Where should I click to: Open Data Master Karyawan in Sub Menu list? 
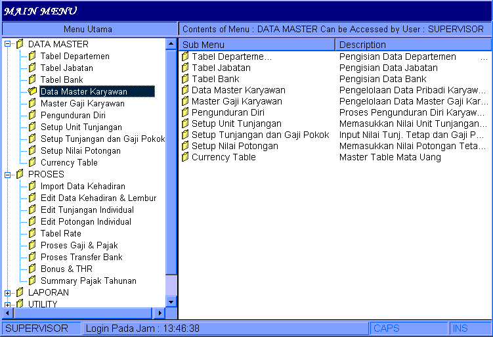(238, 90)
